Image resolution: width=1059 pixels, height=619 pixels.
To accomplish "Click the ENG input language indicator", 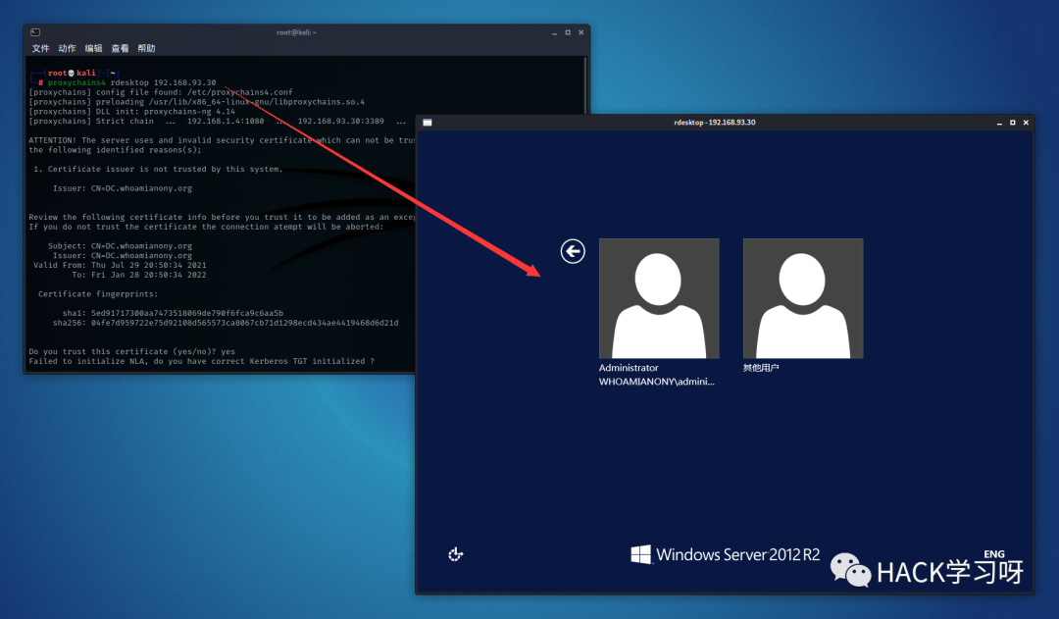I will pyautogui.click(x=993, y=554).
